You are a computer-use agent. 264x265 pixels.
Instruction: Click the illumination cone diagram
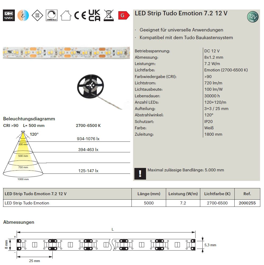[x=23, y=156]
